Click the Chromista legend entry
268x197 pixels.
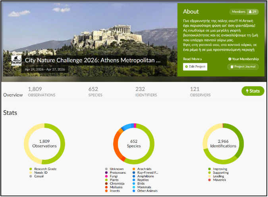click(x=115, y=184)
